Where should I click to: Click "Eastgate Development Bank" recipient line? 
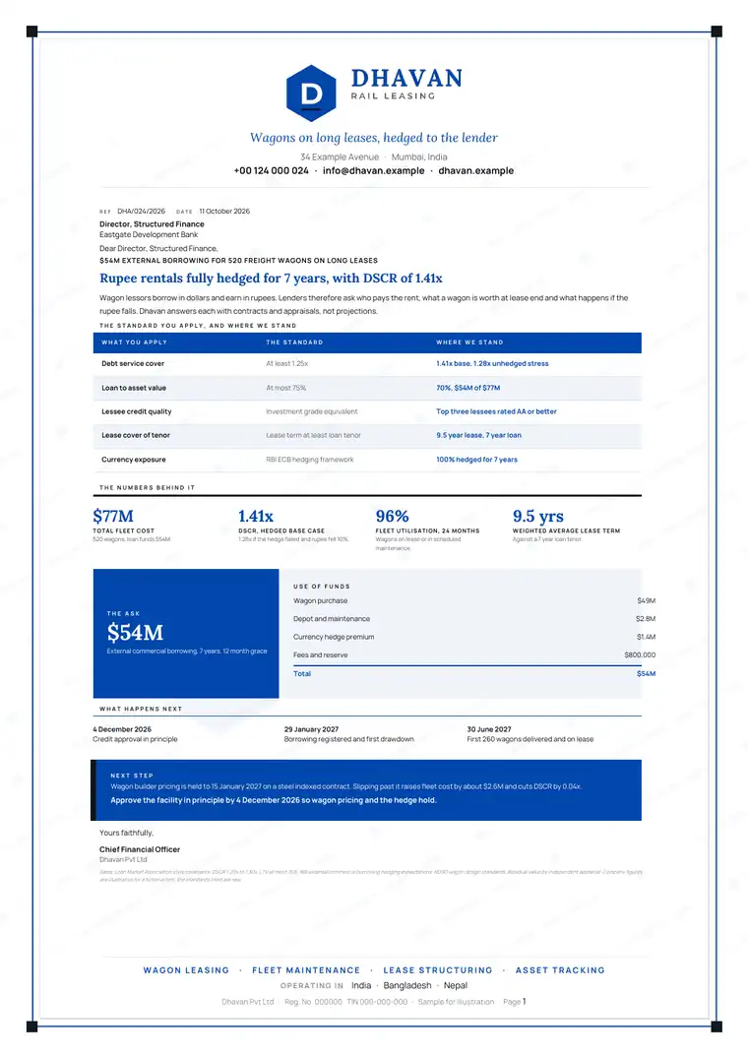(x=149, y=235)
